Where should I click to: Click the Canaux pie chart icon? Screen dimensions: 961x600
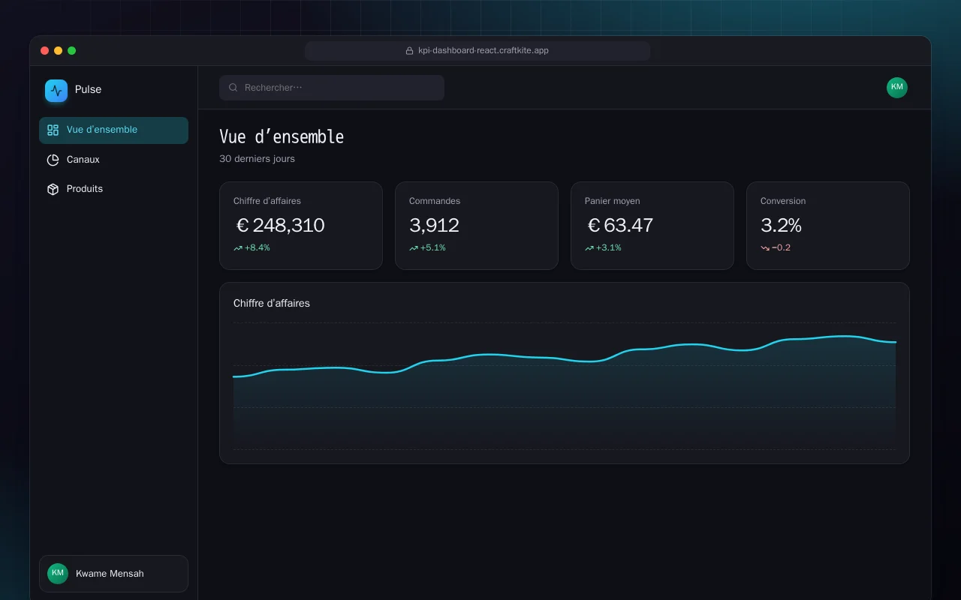pos(53,160)
